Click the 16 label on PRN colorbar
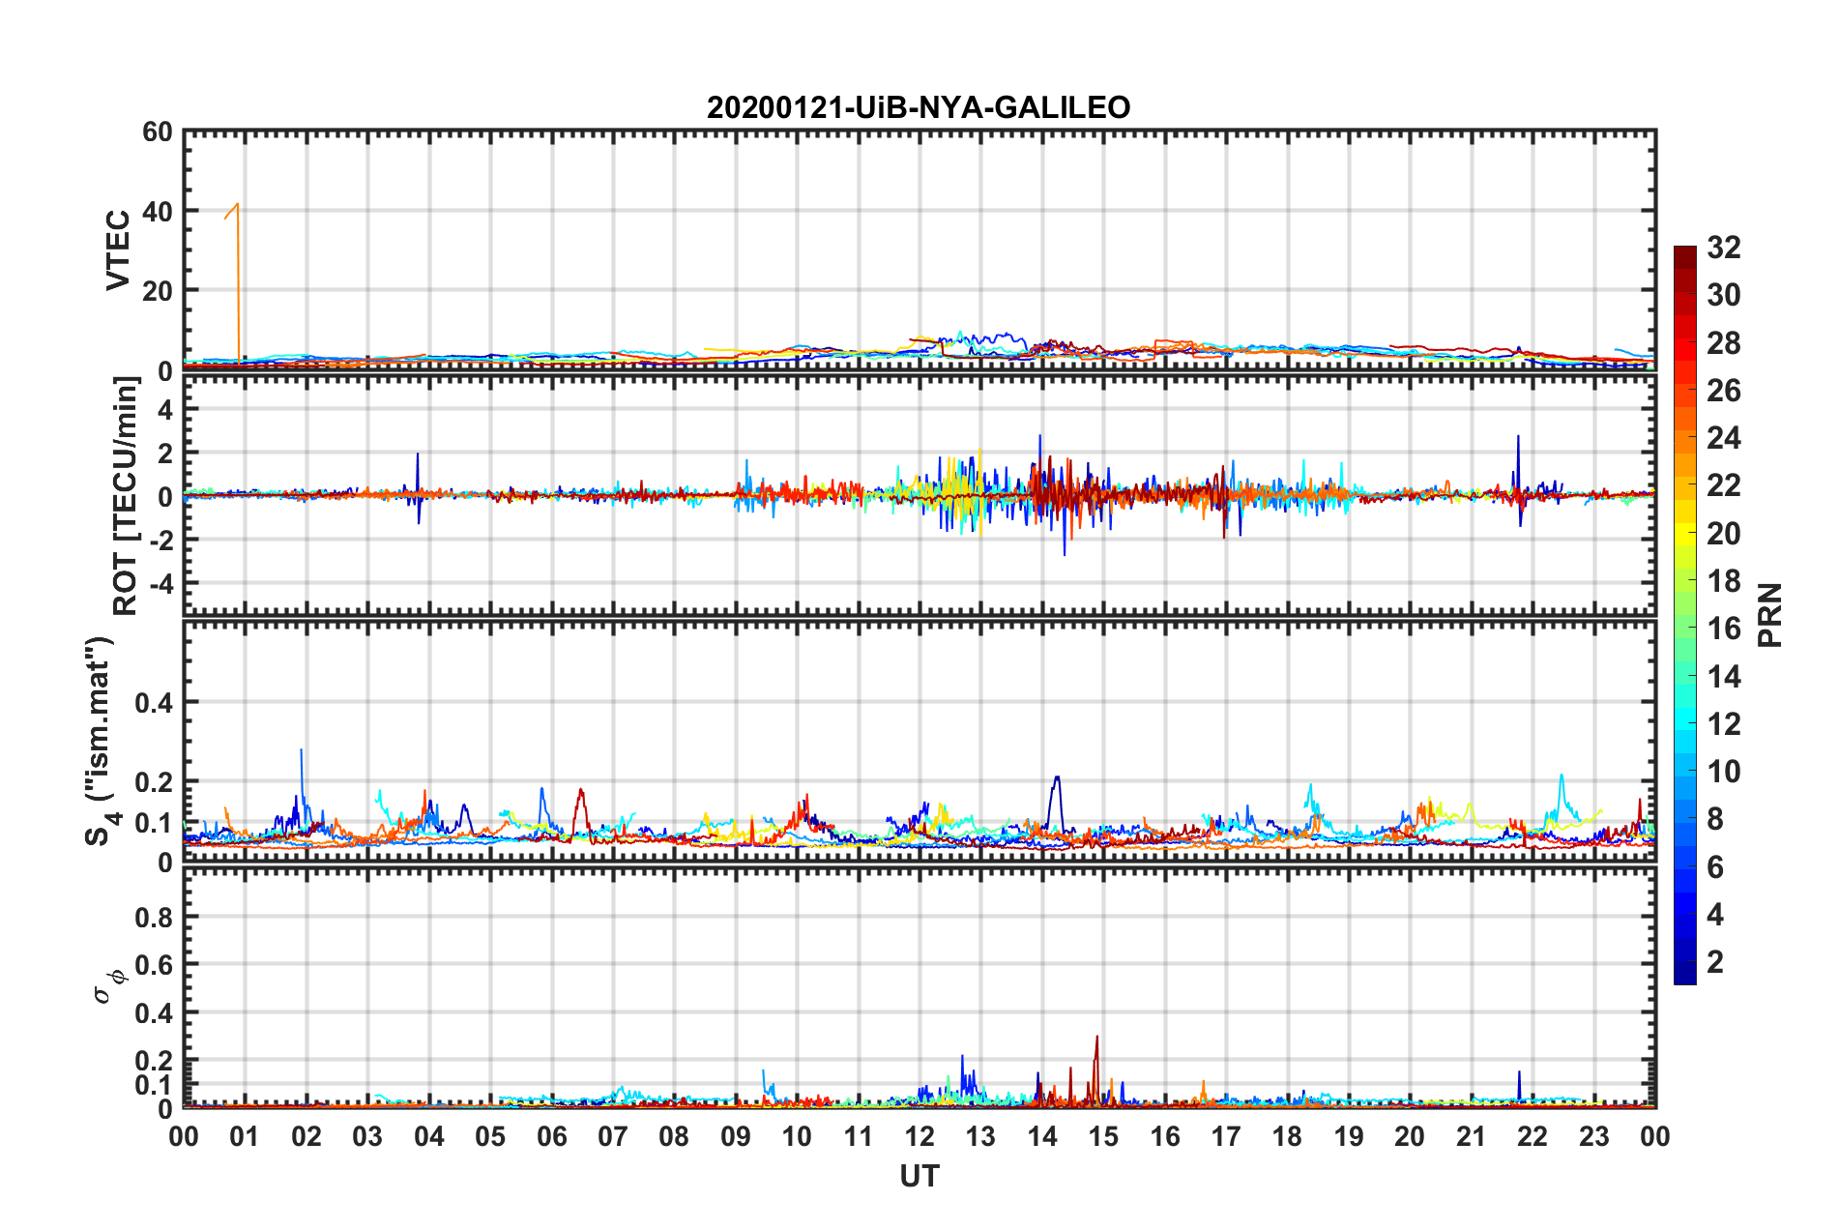The width and height of the screenshot is (1839, 1230). pos(1723,629)
